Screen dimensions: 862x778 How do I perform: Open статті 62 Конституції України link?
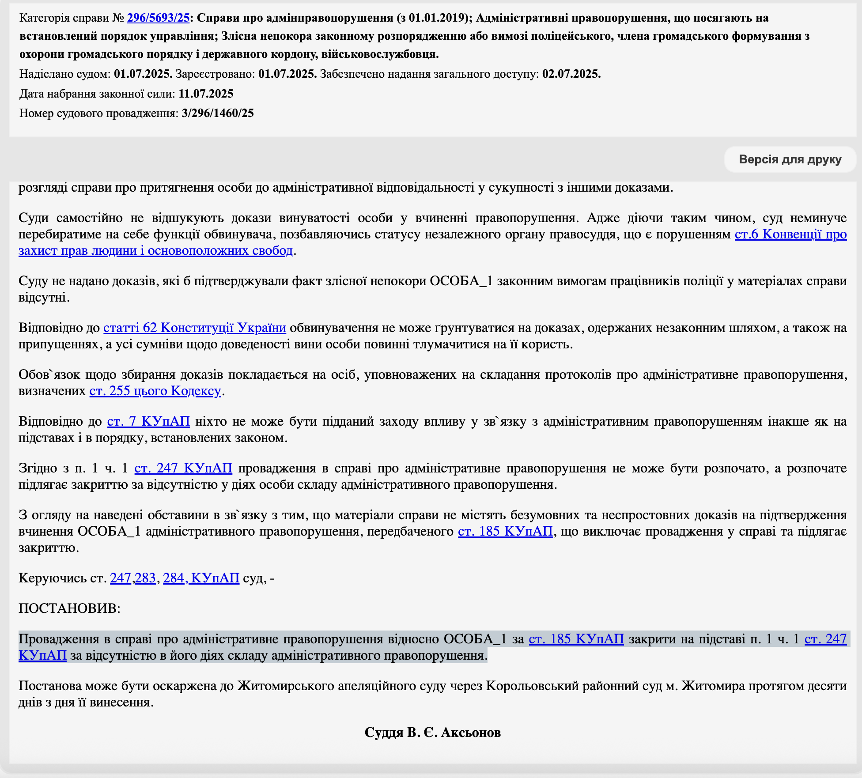click(194, 328)
